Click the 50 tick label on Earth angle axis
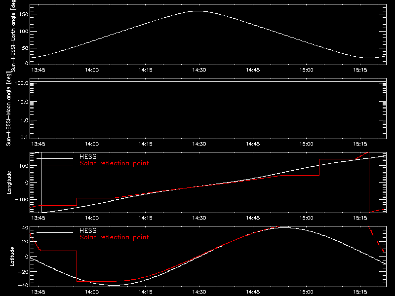The width and height of the screenshot is (395, 296). [x=25, y=48]
